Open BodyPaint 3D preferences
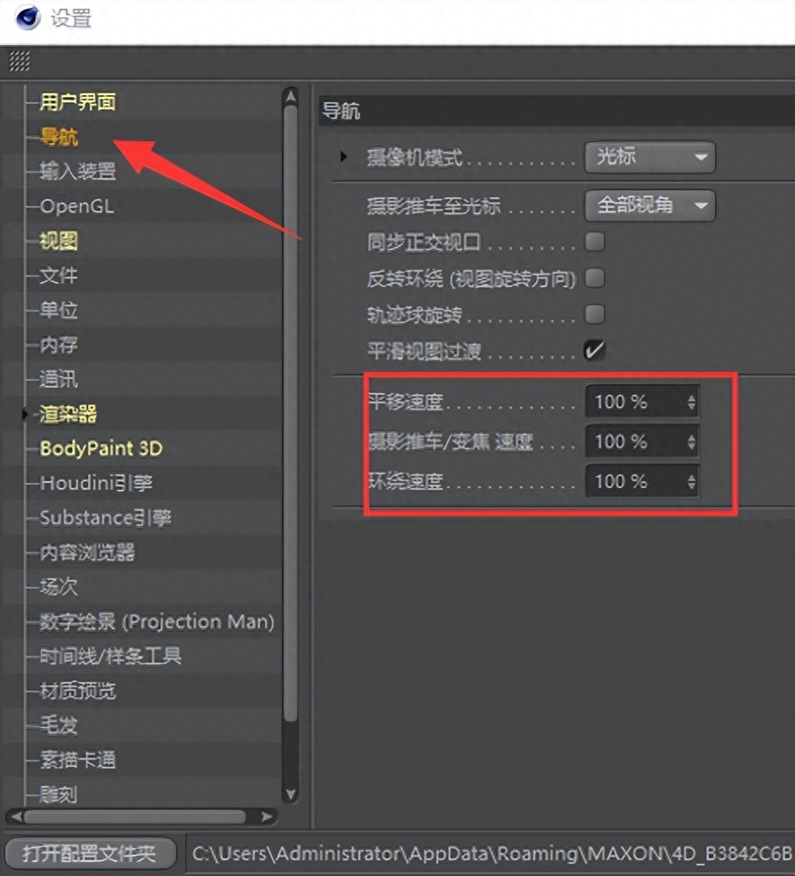Screen dimensions: 795x876 click(x=100, y=448)
